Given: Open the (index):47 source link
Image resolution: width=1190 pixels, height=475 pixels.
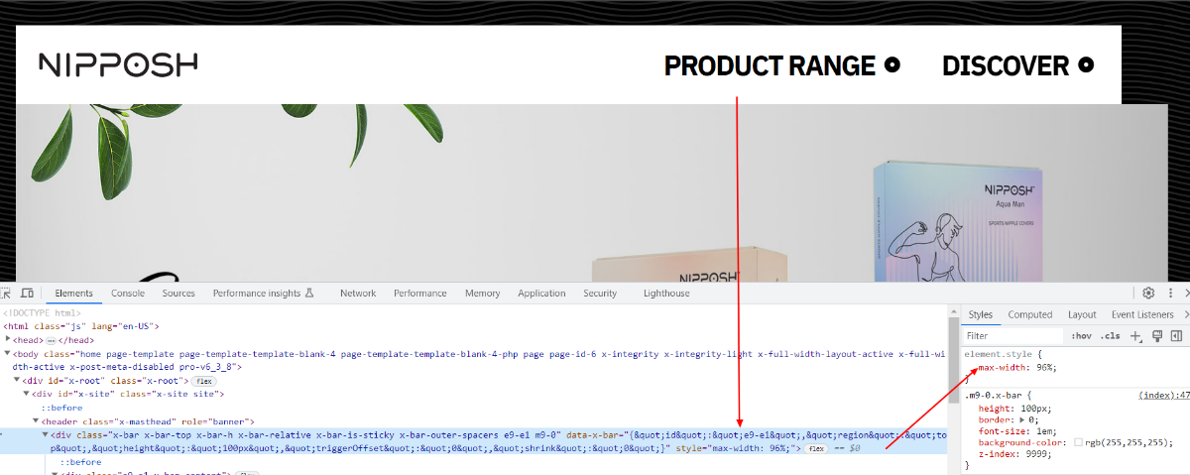Looking at the screenshot, I should [x=1163, y=395].
